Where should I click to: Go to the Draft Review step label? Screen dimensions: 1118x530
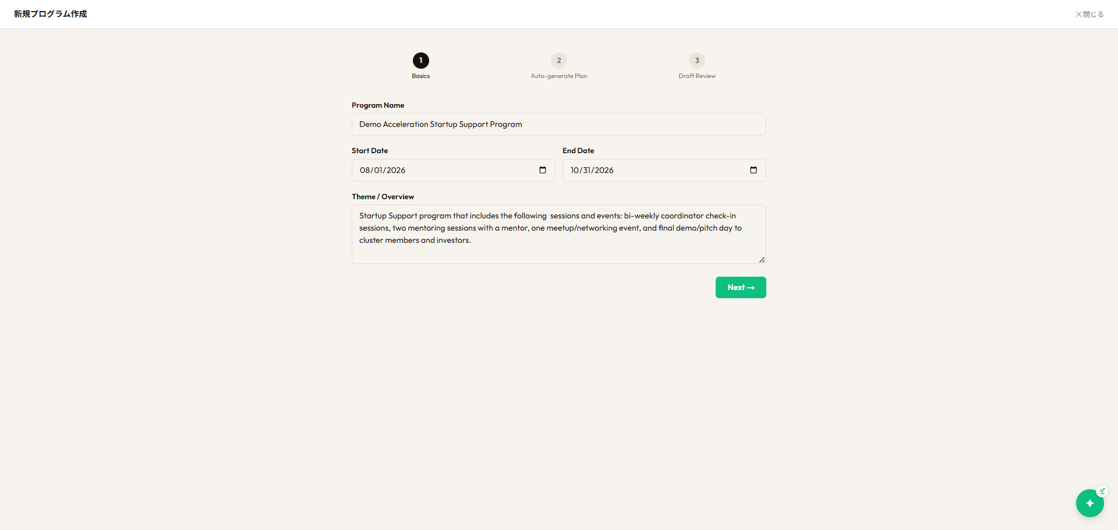coord(697,76)
